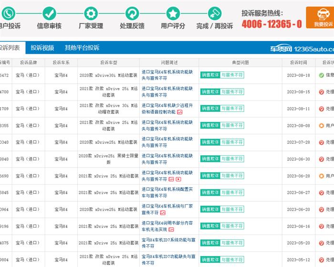Click the model cell 2020款 xDrive30i M运动套装

pos(108,75)
